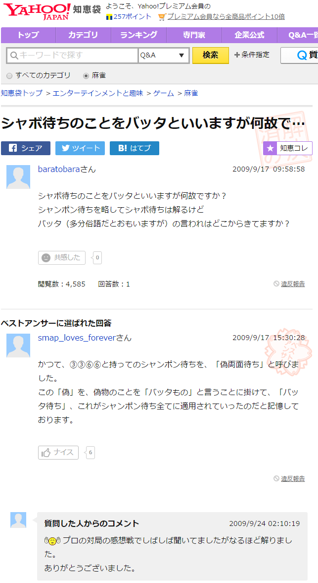Click the Facebook シェア share button
This screenshot has height=583, width=318.
pos(26,148)
